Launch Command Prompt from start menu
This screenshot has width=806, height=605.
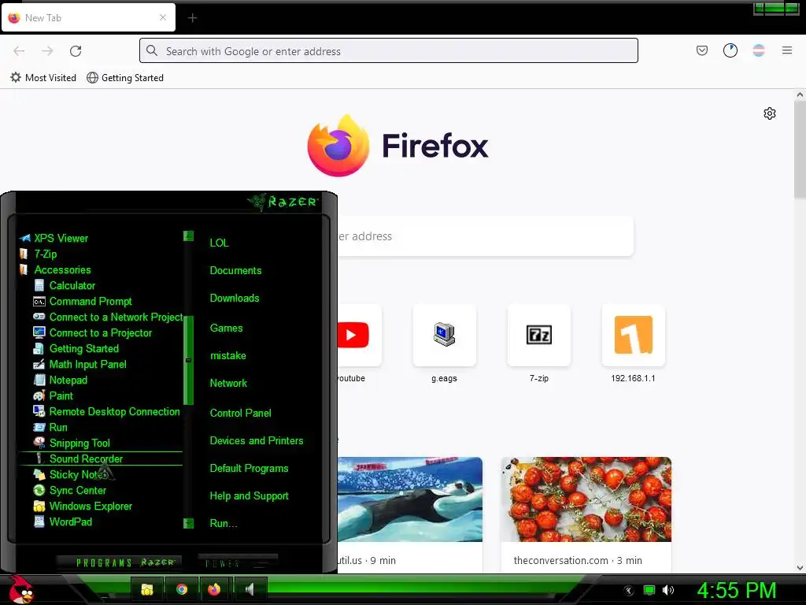(x=82, y=302)
